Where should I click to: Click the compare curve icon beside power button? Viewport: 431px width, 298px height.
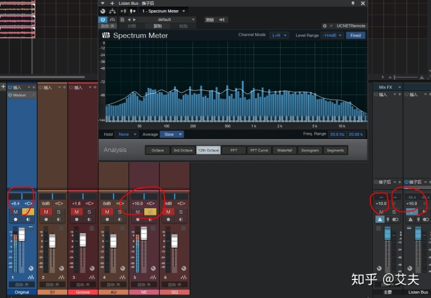click(112, 20)
